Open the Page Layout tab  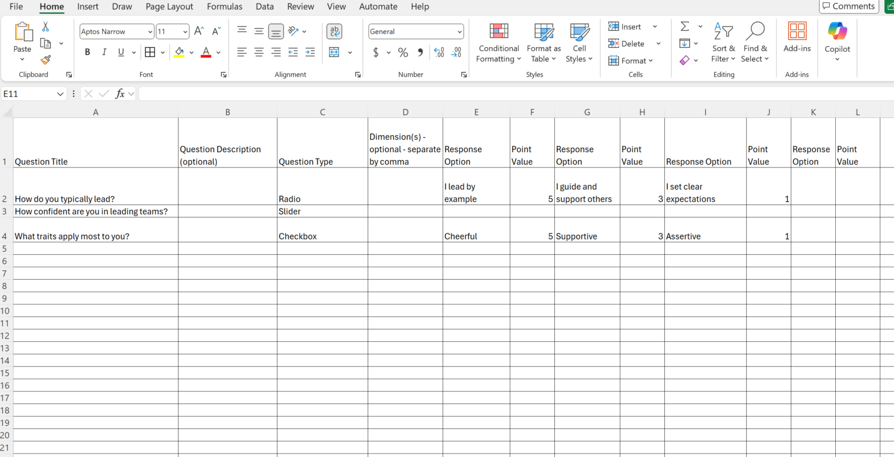[x=169, y=7]
